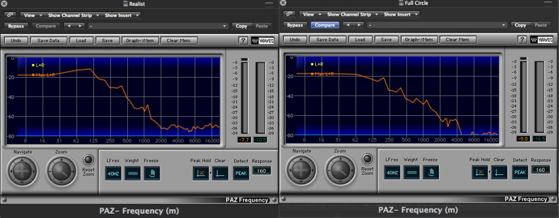
Task: Click Reset Zoom knob in Realist window
Action: 88,159
